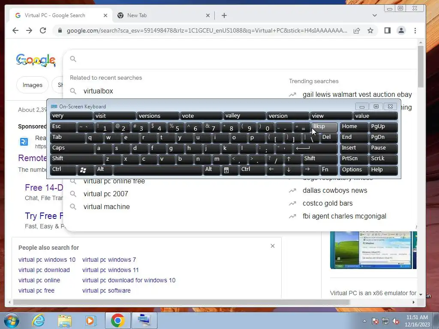Launch Internet Explorer from the taskbar
This screenshot has width=439, height=329.
[38, 320]
